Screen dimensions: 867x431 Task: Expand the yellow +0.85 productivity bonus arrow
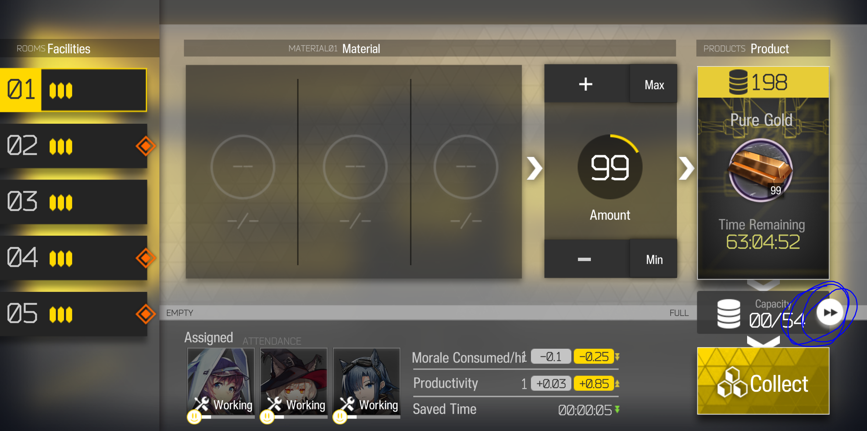point(617,384)
